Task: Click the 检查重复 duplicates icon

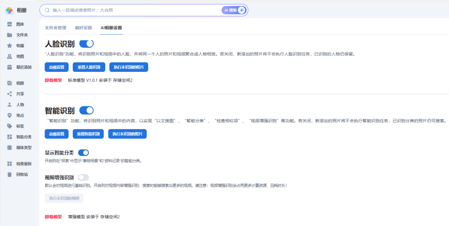Action: pyautogui.click(x=10, y=164)
